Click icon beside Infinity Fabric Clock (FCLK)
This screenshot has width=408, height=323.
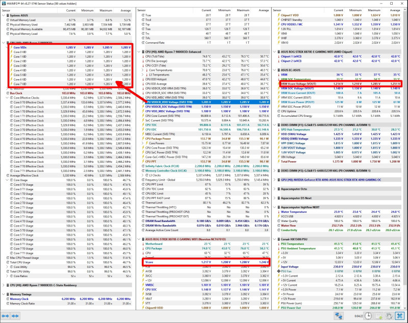point(143,166)
